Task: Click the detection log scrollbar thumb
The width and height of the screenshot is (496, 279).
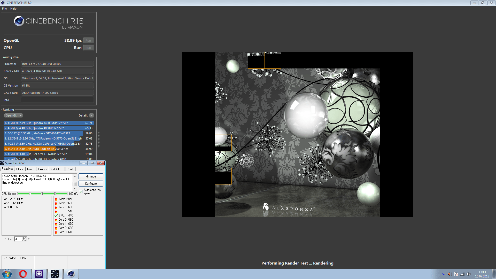Action: [x=74, y=184]
